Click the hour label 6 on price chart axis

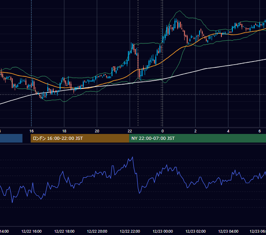(x=260, y=131)
